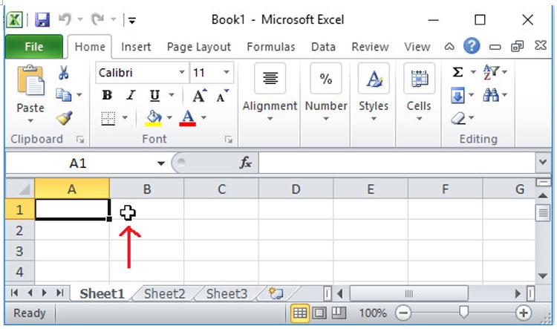The height and width of the screenshot is (329, 557).
Task: Click the Cut scissors icon
Action: [64, 73]
